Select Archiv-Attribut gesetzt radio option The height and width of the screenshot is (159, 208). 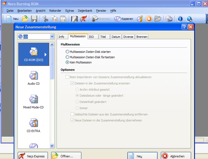[77, 90]
